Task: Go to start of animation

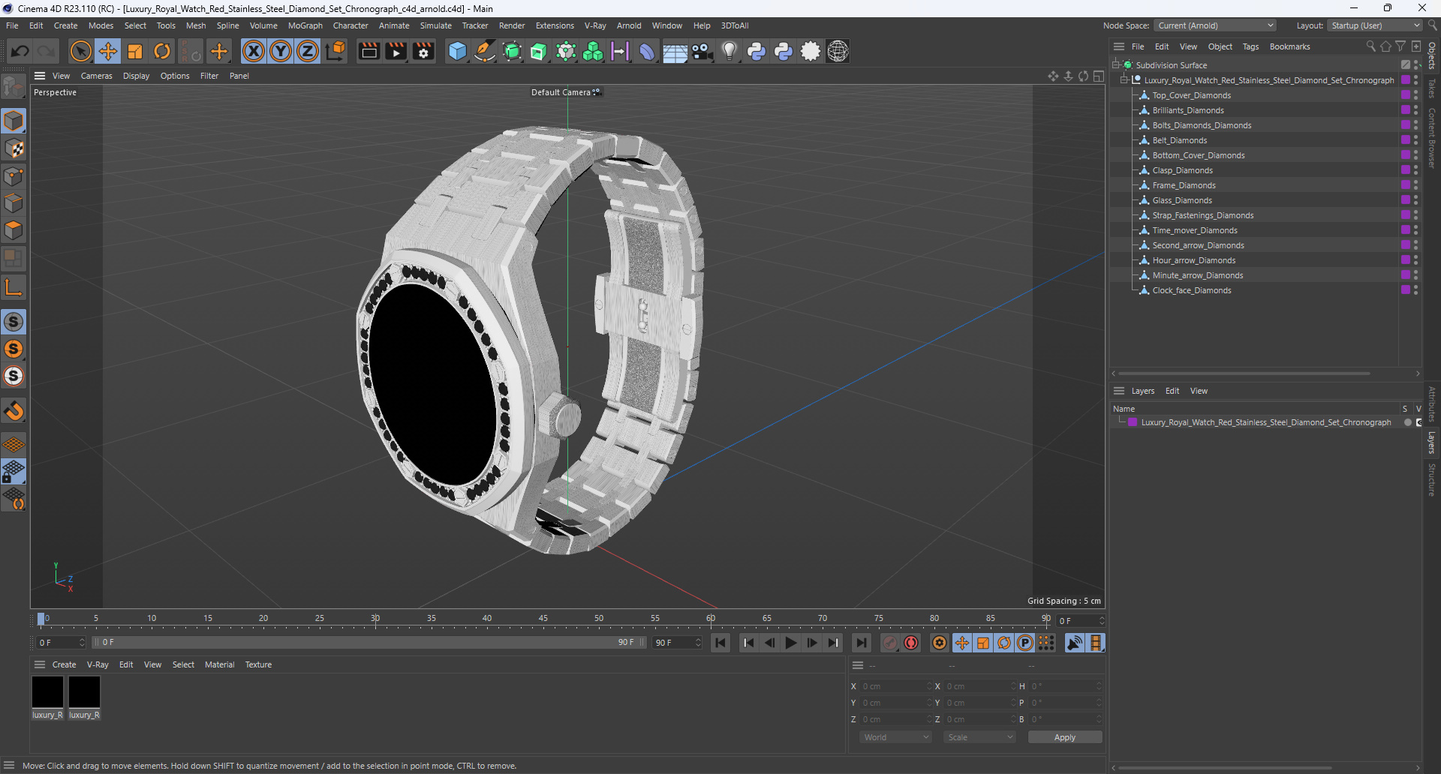Action: [x=720, y=643]
